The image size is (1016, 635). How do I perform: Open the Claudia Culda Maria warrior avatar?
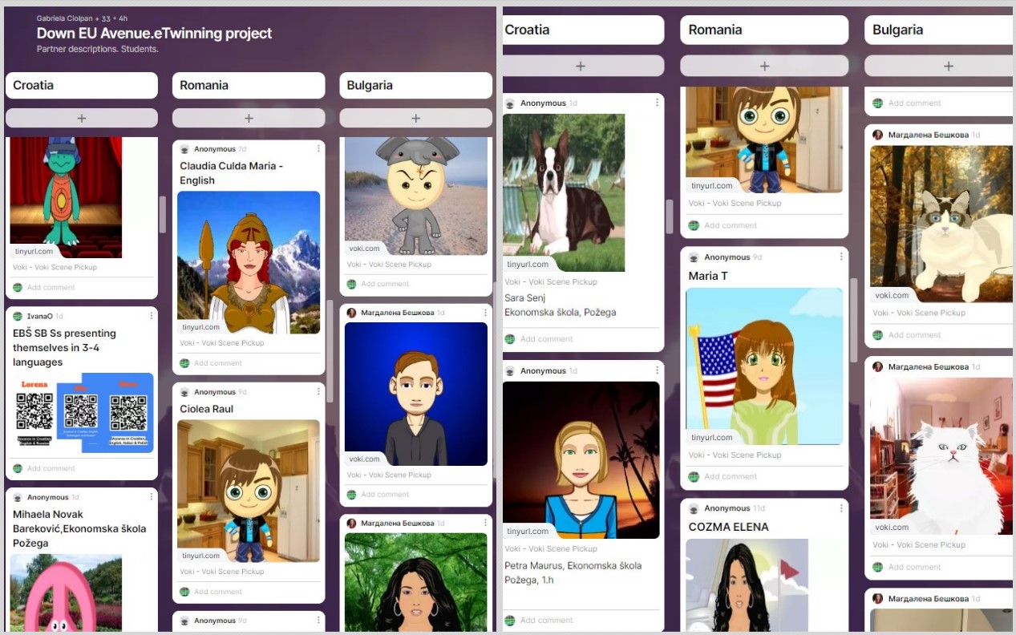pyautogui.click(x=249, y=262)
